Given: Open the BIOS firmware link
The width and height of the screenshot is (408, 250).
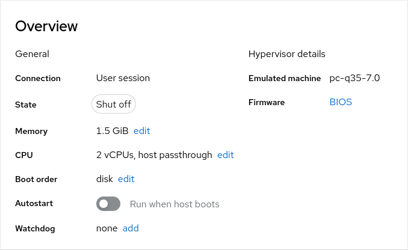Looking at the screenshot, I should (x=341, y=102).
